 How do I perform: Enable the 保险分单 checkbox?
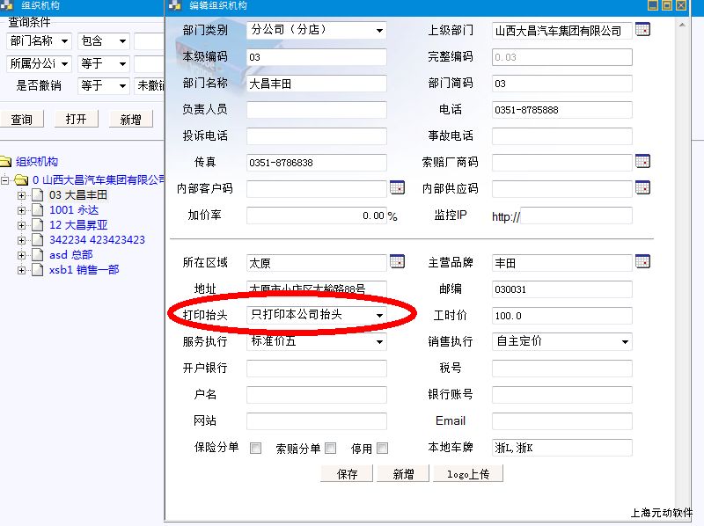[256, 448]
